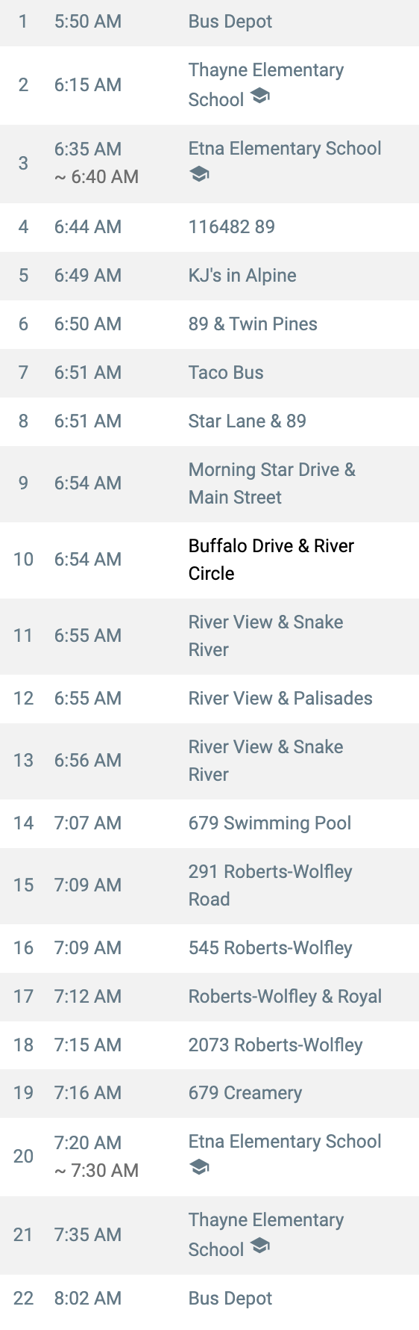This screenshot has width=419, height=1330.
Task: Select the Roberts-Wolfley & Royal stop
Action: [209, 997]
